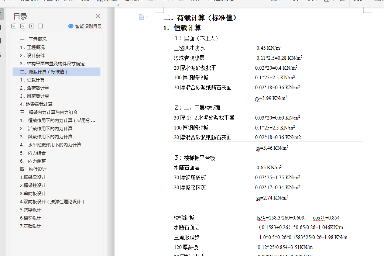
Task: Close the 目录 navigation panel
Action: [x=98, y=16]
